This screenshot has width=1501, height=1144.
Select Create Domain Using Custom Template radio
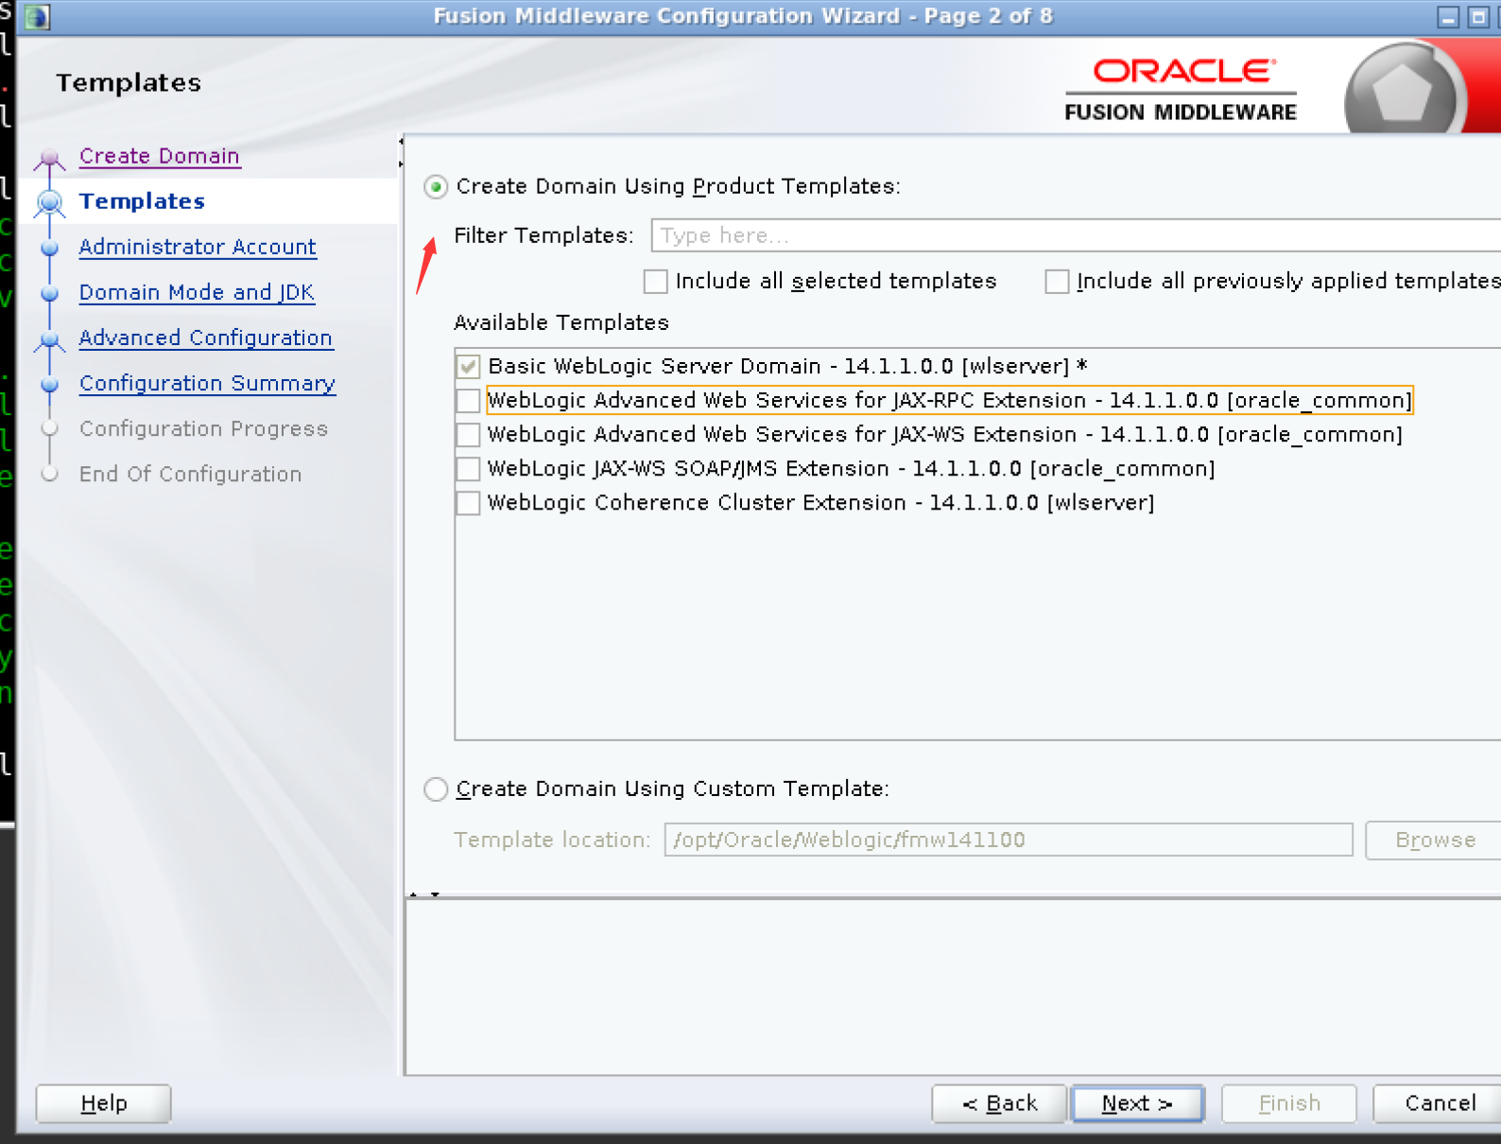point(436,789)
